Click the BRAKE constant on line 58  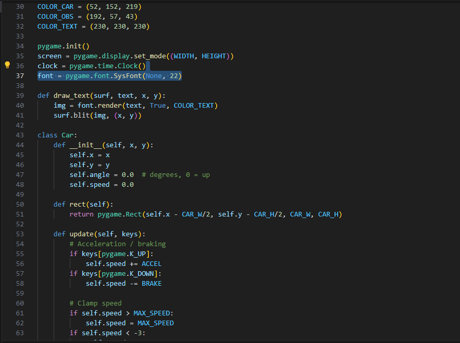152,283
